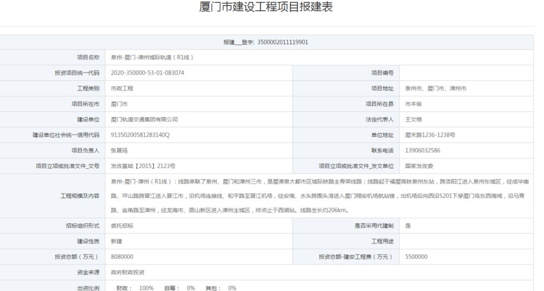This screenshot has height=291, width=544.
Task: Click the contact phone number 13906032586
Action: tap(423, 150)
